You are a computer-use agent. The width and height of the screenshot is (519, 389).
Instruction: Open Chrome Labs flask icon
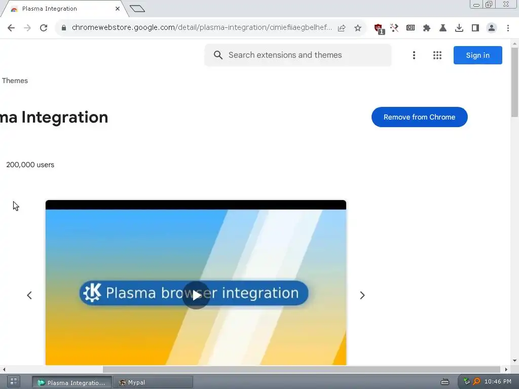(442, 28)
